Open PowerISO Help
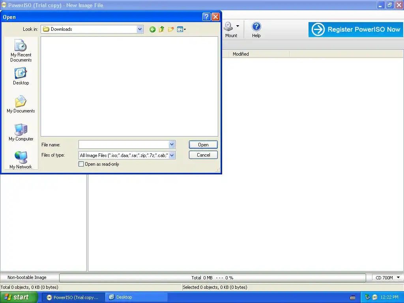The image size is (404, 303). [256, 30]
